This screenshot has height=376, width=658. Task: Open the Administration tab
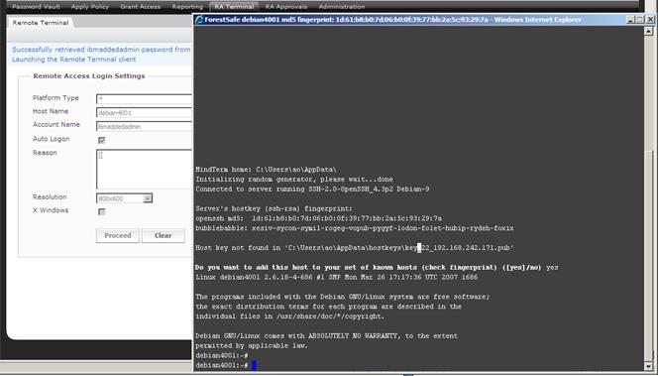[342, 7]
